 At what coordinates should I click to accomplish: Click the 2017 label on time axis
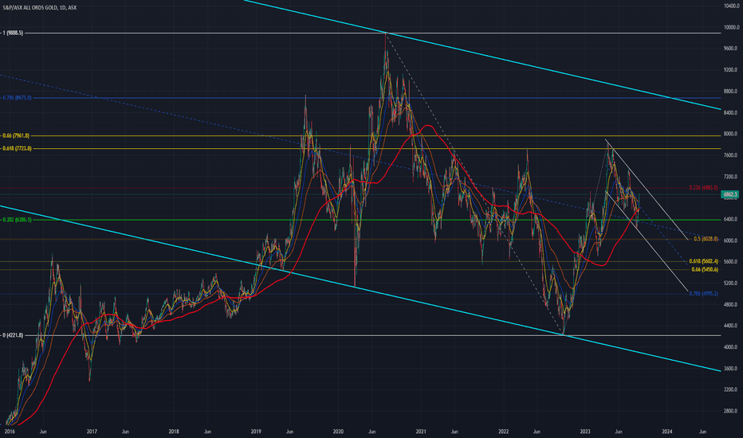coord(92,432)
